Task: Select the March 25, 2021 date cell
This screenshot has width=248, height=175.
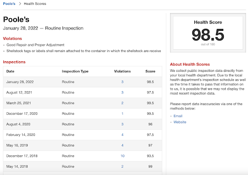Action: click(18, 103)
